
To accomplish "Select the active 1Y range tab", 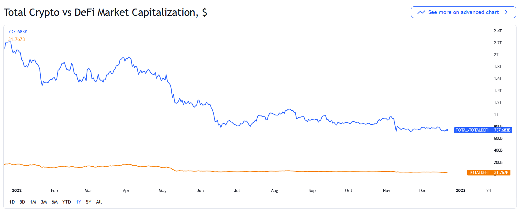I will pos(79,202).
